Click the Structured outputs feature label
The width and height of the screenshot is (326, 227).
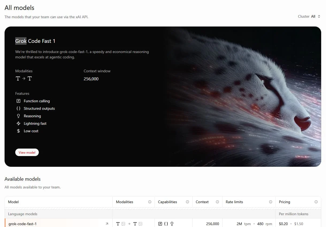pyautogui.click(x=39, y=108)
